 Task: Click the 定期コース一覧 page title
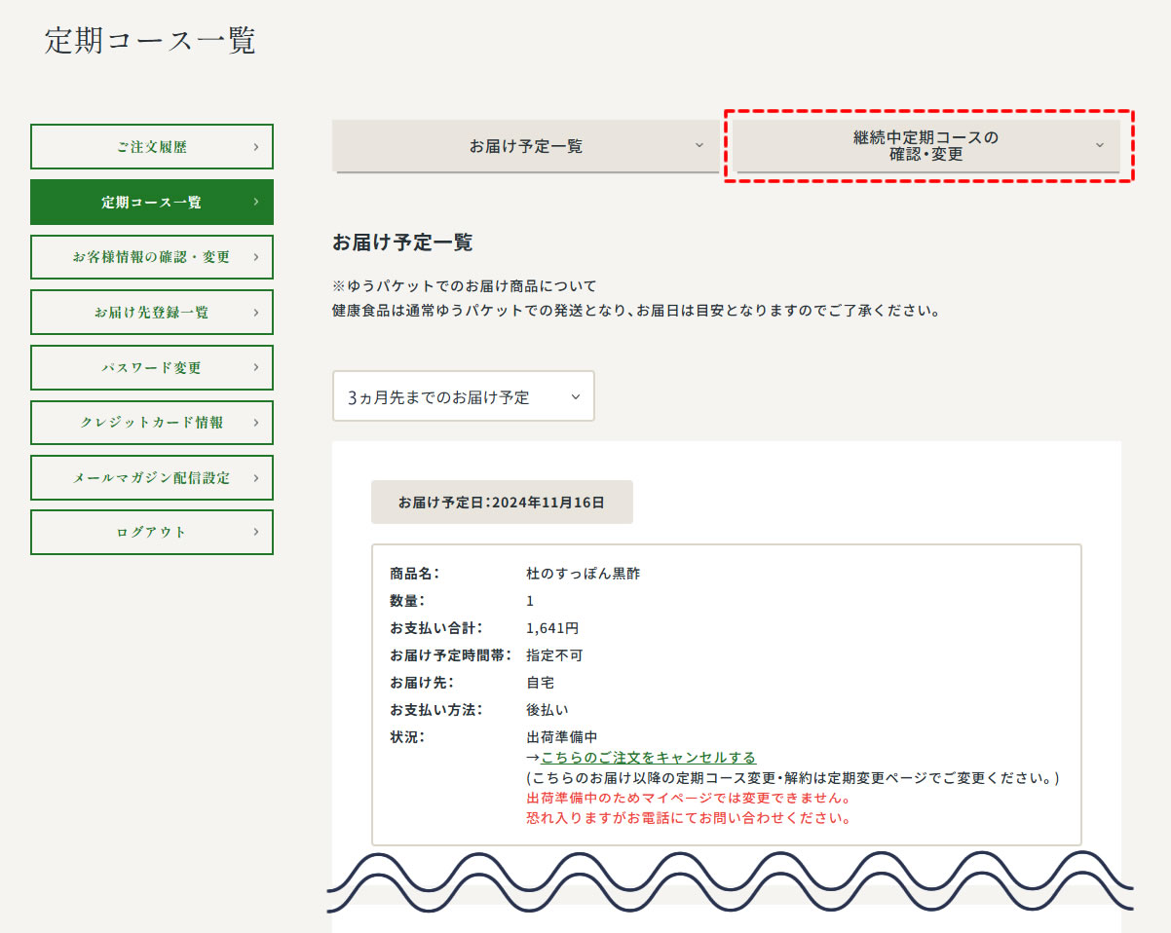(150, 41)
